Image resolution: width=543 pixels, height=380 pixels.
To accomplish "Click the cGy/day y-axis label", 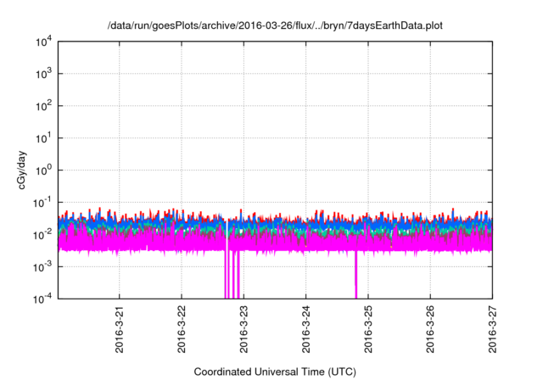I will tap(21, 170).
